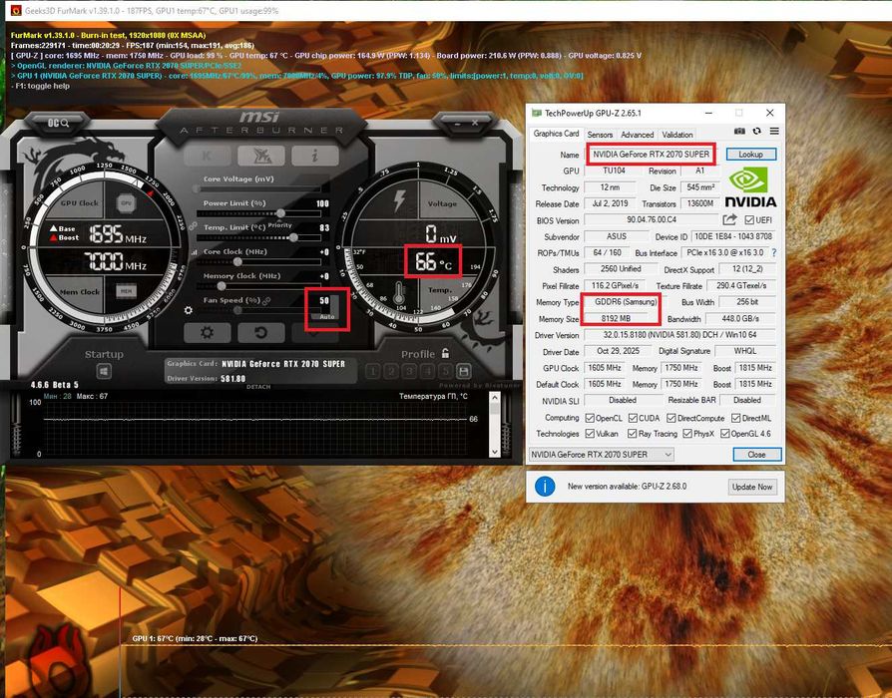
Task: Open the GPU-Z hamburger menu
Action: tap(774, 132)
